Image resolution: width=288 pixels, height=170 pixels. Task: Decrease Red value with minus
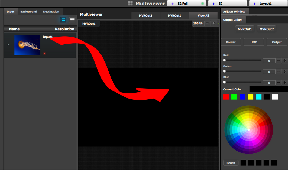[x=279, y=61]
